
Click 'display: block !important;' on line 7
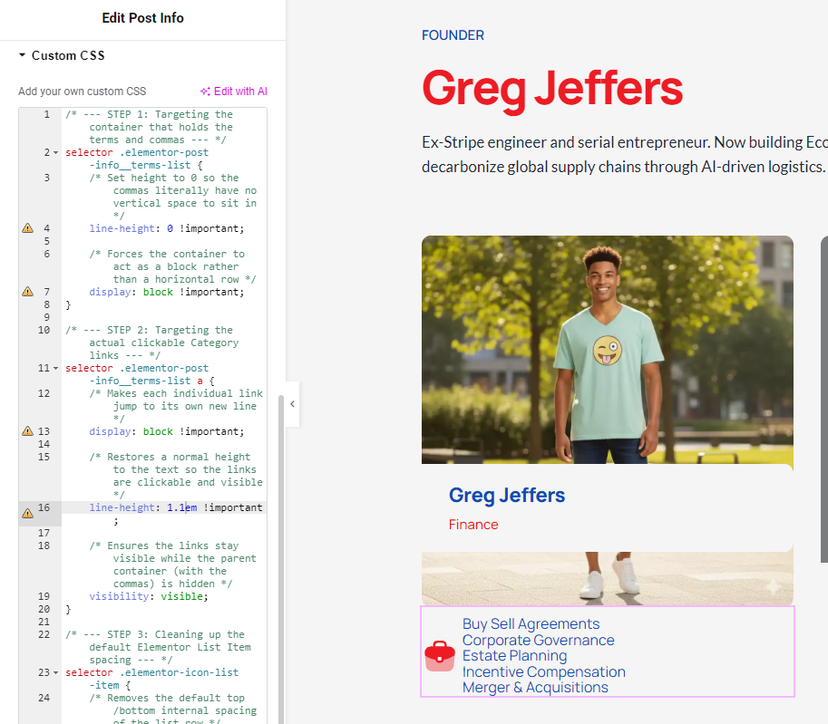click(166, 292)
